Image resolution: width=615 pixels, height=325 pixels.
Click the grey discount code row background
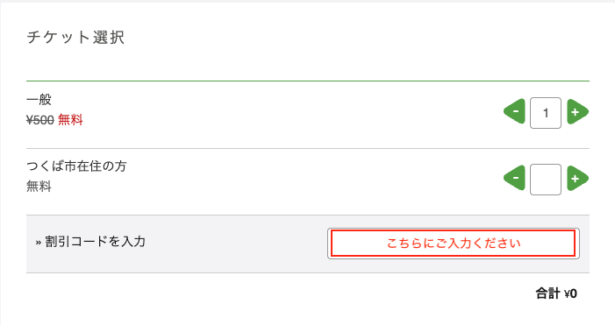click(235, 244)
